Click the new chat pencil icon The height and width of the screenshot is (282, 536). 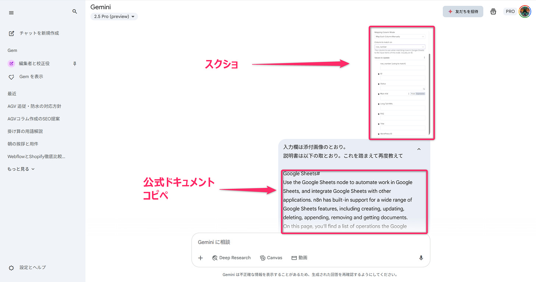pos(11,33)
